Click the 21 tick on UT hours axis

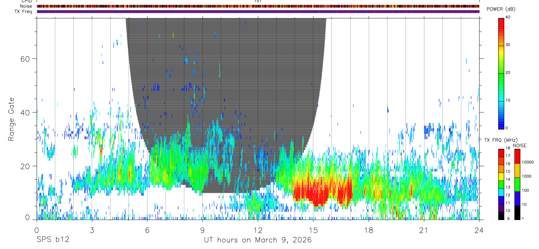[424, 230]
